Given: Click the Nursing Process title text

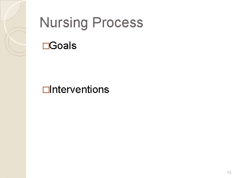Looking at the screenshot, I should (x=91, y=23).
